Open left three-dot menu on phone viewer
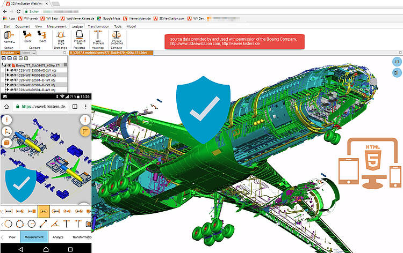Image resolution: width=403 pixels, height=253 pixels. tap(7, 120)
